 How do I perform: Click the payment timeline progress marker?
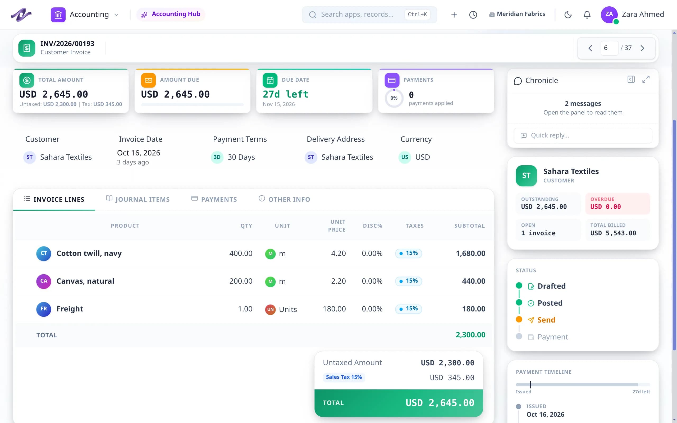pos(530,385)
